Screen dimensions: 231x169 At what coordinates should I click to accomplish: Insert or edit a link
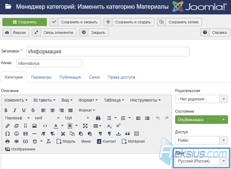click(7, 126)
